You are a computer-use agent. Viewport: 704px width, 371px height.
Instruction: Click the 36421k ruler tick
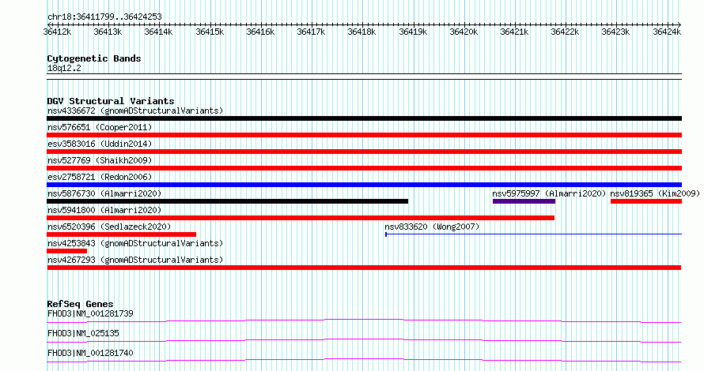[x=514, y=32]
